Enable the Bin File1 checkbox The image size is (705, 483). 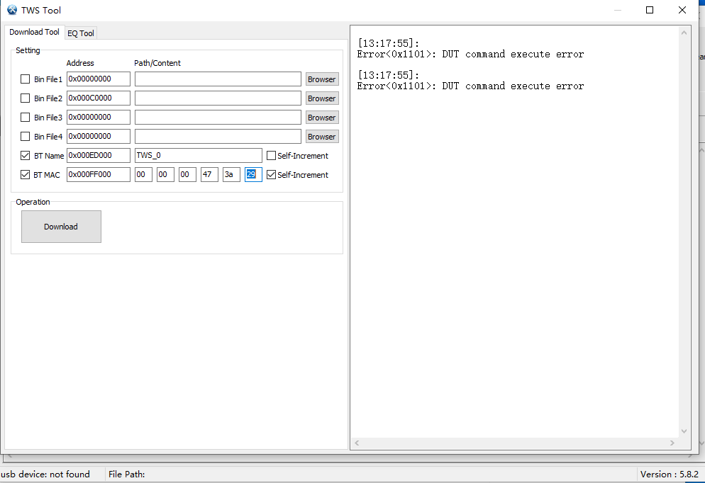[26, 79]
